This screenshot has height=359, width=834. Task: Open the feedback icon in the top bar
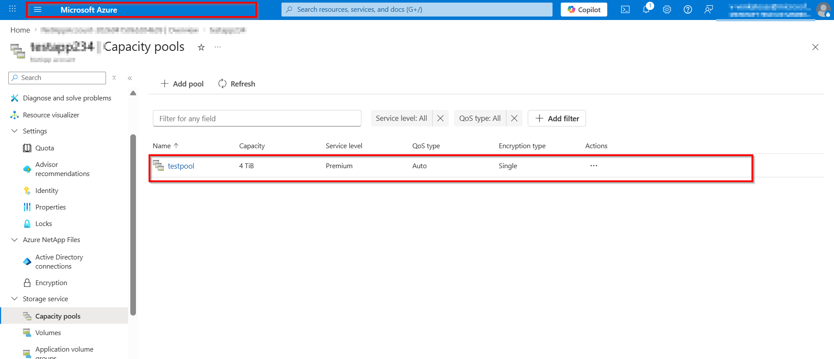pyautogui.click(x=708, y=10)
